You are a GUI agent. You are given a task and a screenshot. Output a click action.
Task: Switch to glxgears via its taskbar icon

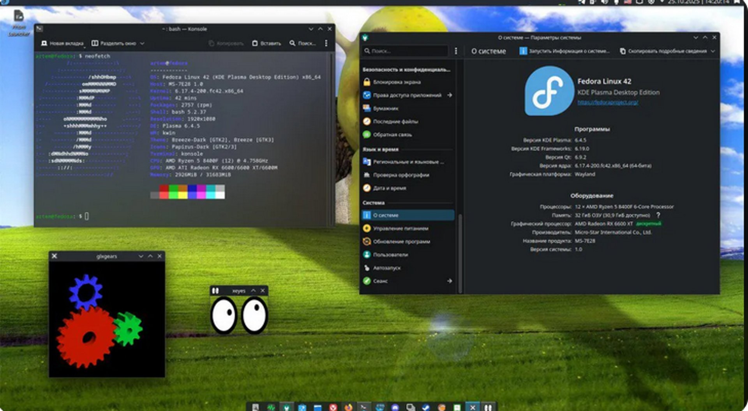[472, 407]
